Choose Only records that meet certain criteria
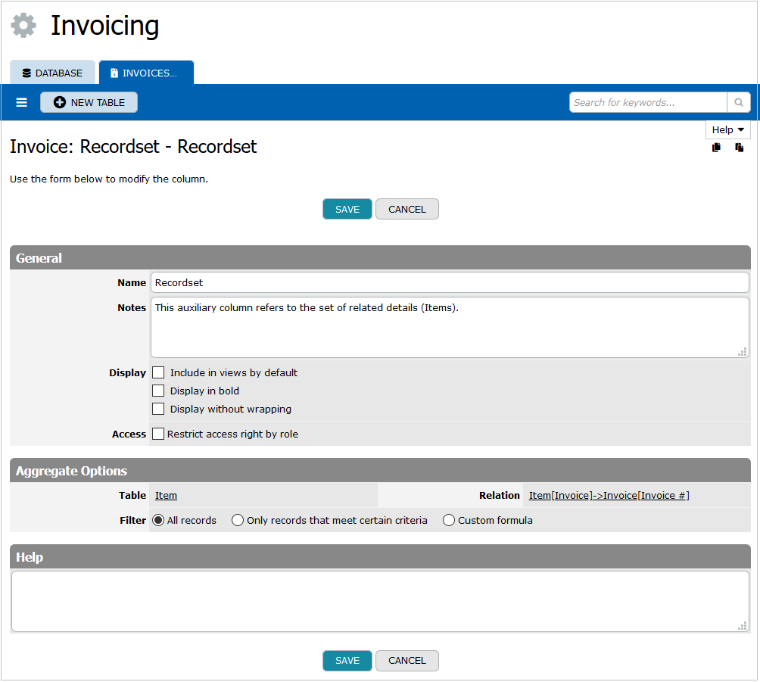 (x=237, y=520)
